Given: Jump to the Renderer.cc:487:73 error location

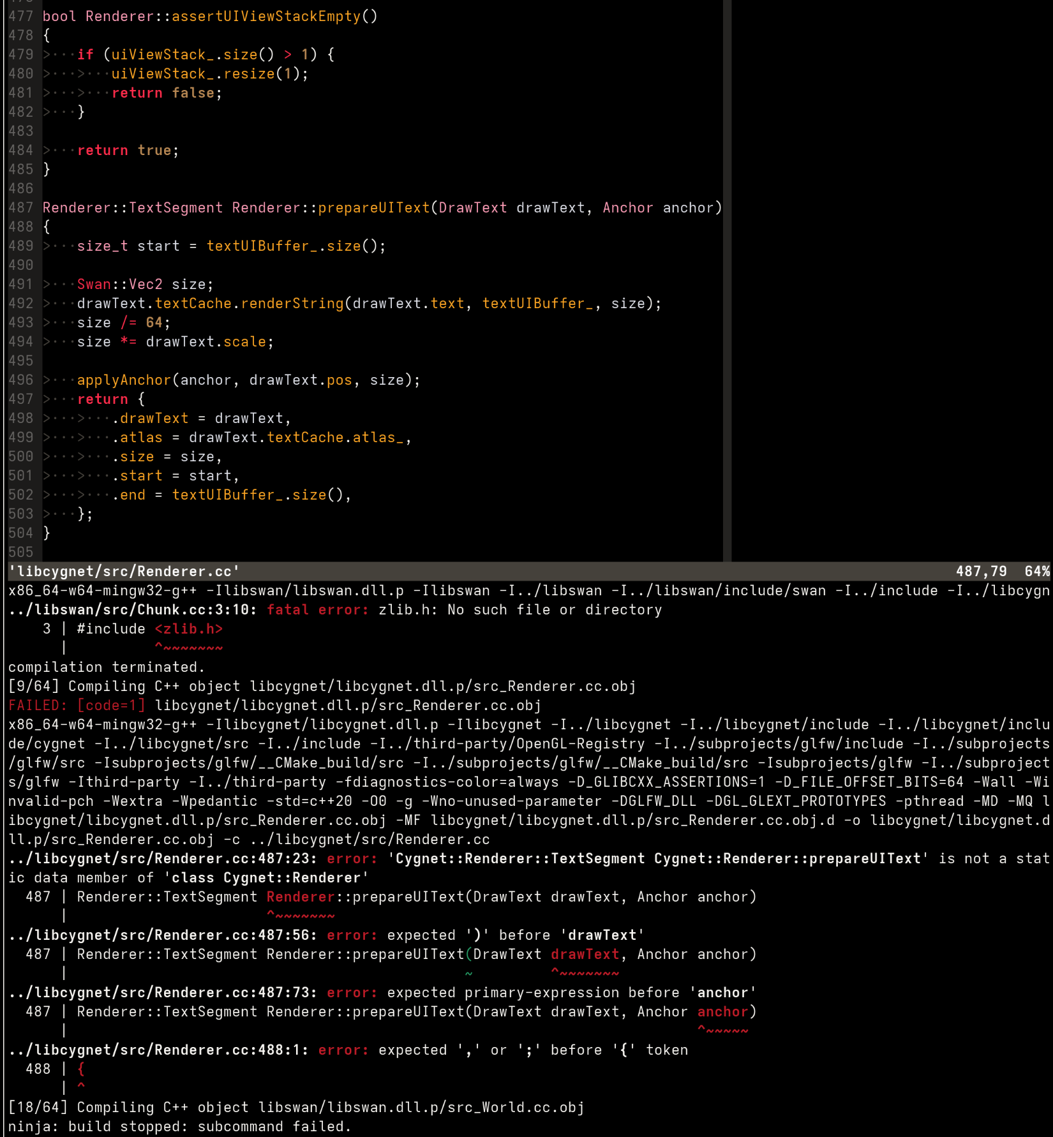Looking at the screenshot, I should coord(163,992).
